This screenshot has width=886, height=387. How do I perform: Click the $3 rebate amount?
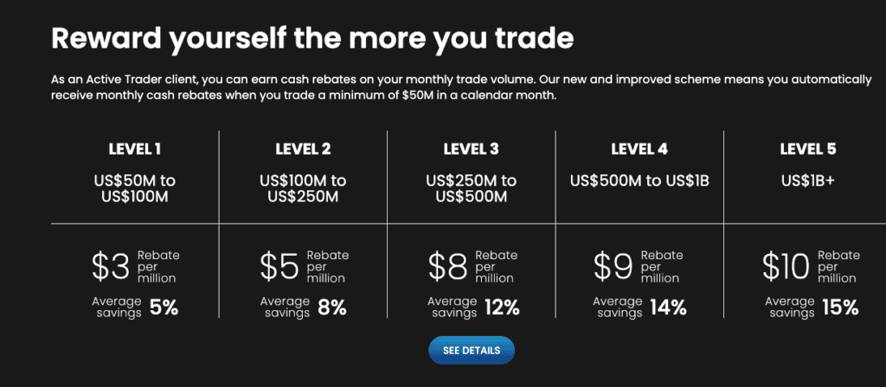(112, 266)
